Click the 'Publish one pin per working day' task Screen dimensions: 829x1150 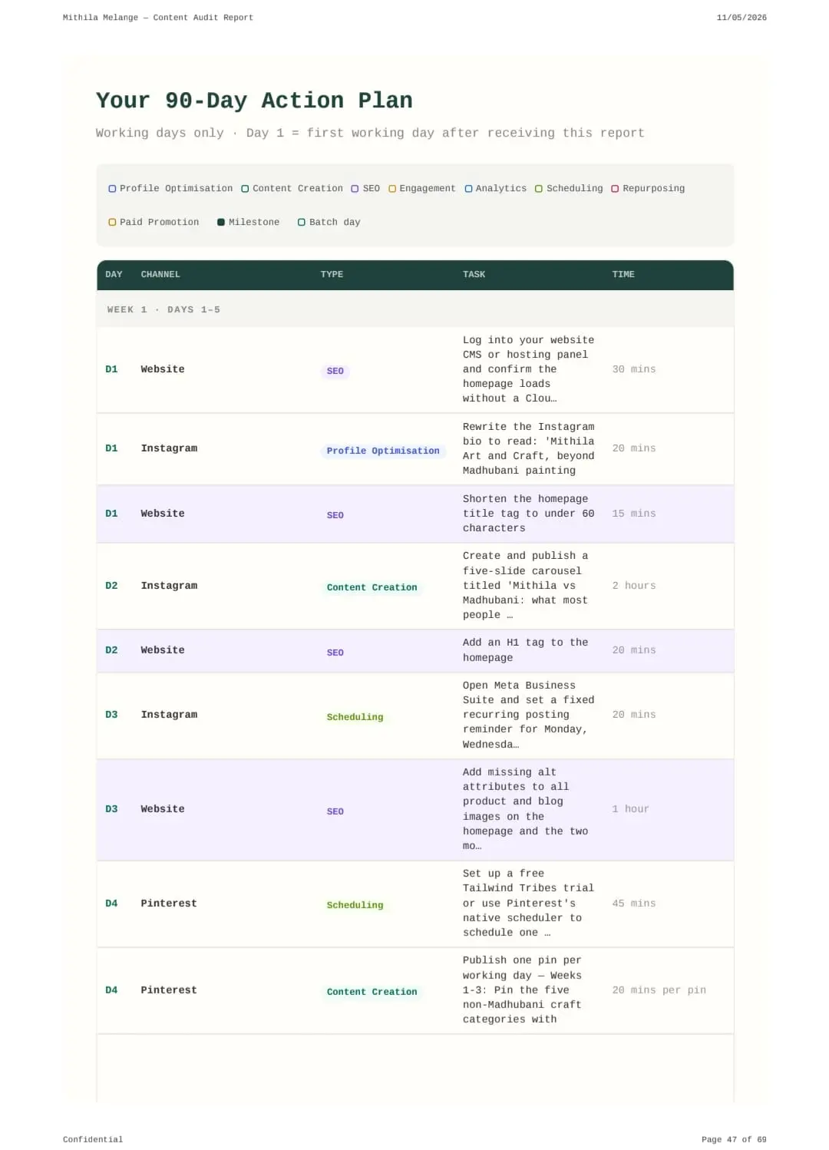522,991
